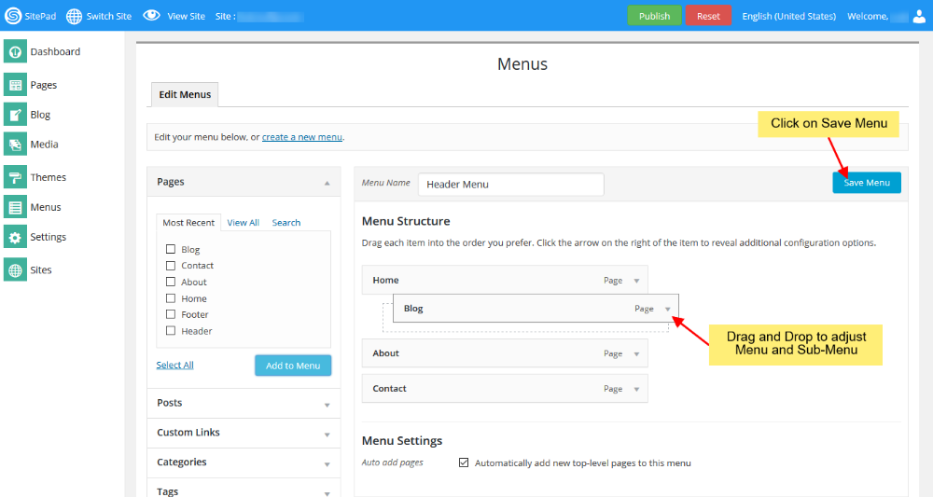This screenshot has height=497, width=933.
Task: Expand the Home menu item options
Action: (636, 281)
